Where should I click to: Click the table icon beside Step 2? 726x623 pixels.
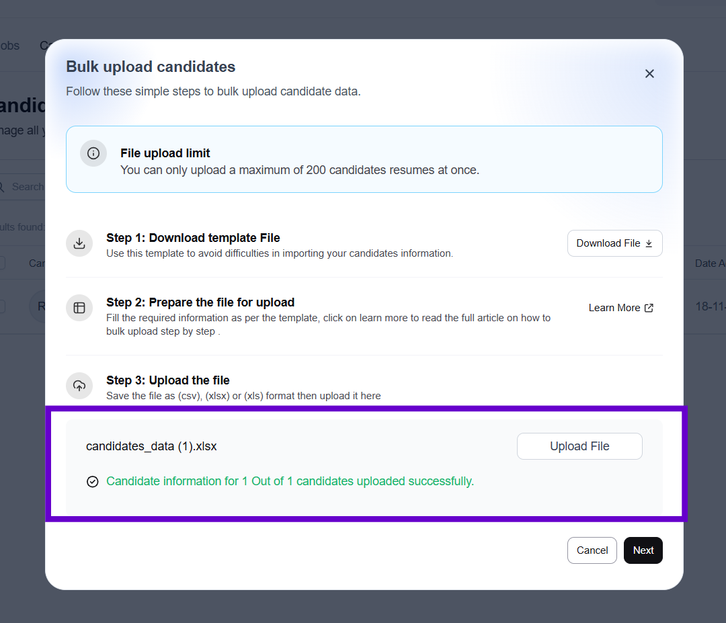pyautogui.click(x=79, y=308)
